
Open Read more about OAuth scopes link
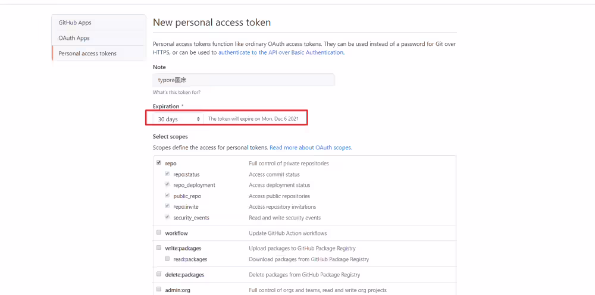pyautogui.click(x=311, y=147)
